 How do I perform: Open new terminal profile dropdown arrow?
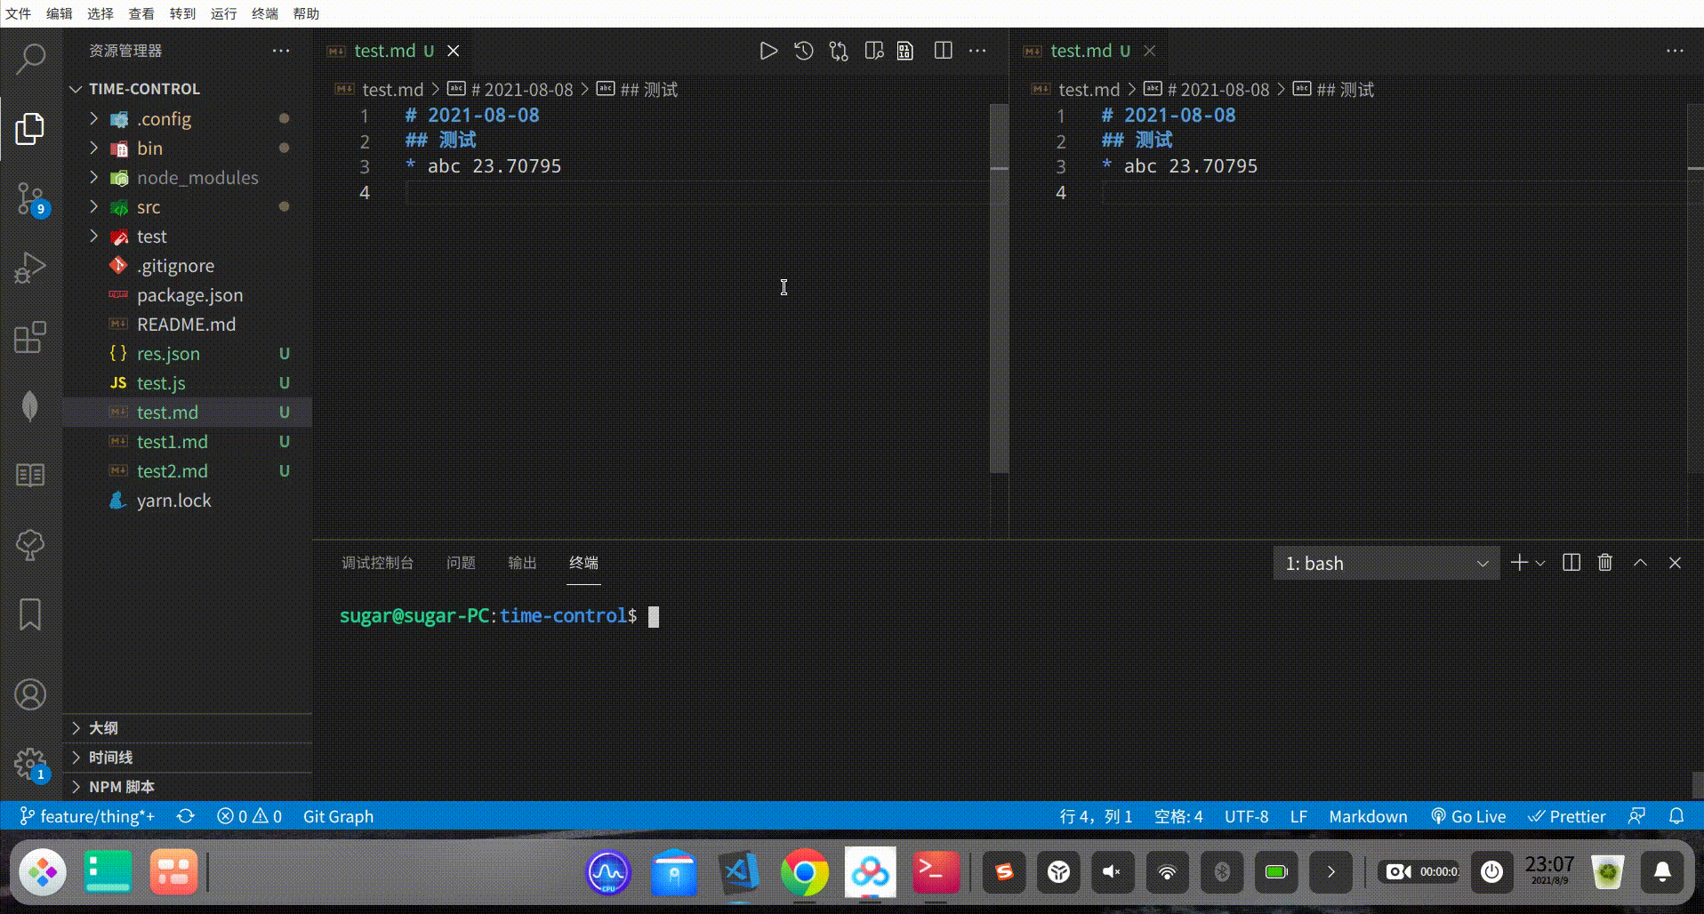point(1540,563)
